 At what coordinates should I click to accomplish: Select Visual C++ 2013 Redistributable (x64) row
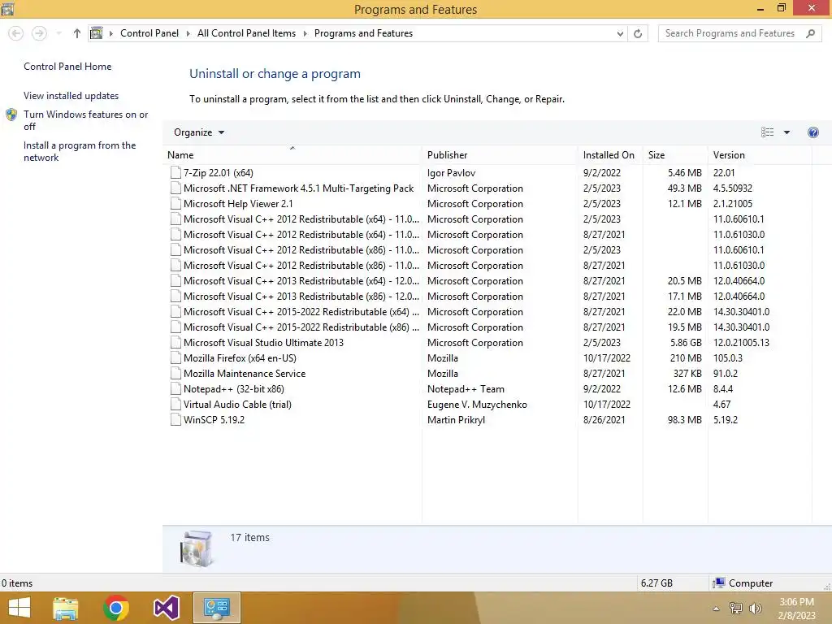tap(488, 280)
